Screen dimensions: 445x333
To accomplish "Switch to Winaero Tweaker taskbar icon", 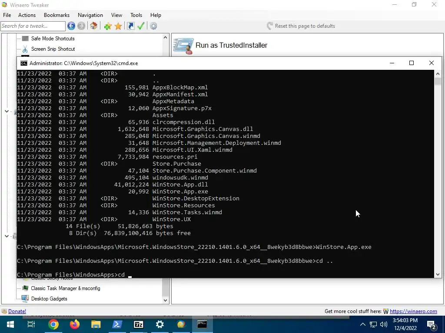I will (x=181, y=324).
